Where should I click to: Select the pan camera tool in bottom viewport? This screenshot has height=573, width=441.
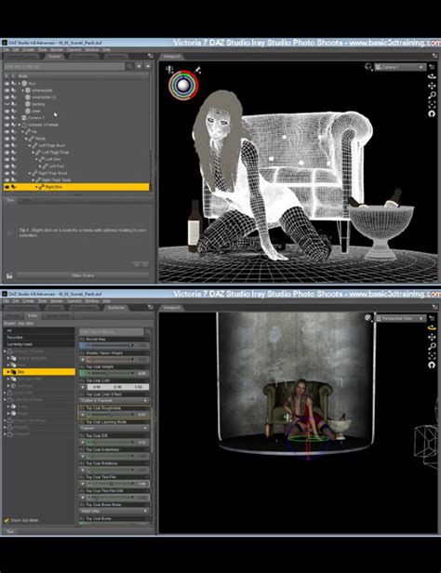(432, 337)
